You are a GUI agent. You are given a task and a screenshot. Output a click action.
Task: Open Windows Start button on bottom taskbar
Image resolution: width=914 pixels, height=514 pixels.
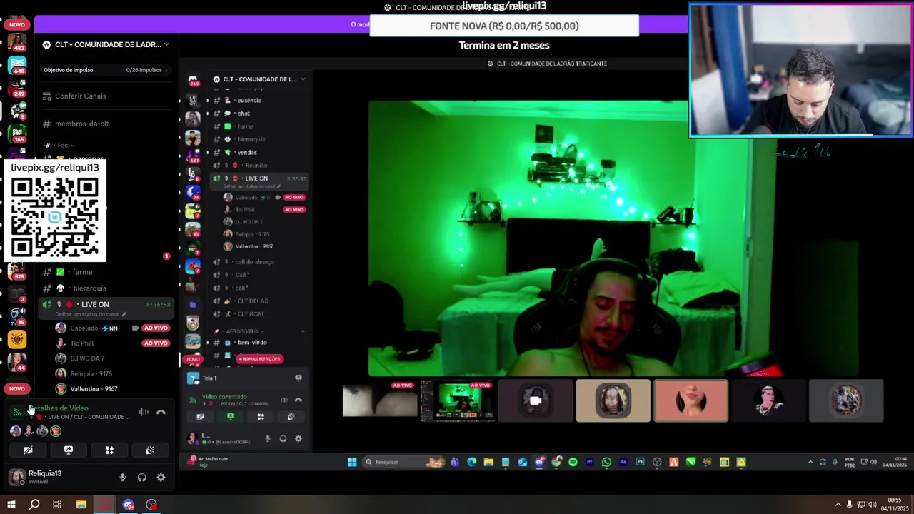click(x=11, y=505)
